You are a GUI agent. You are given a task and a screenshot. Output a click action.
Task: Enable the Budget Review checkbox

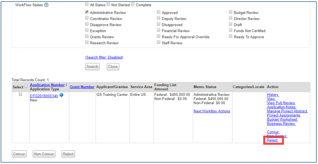point(231,12)
